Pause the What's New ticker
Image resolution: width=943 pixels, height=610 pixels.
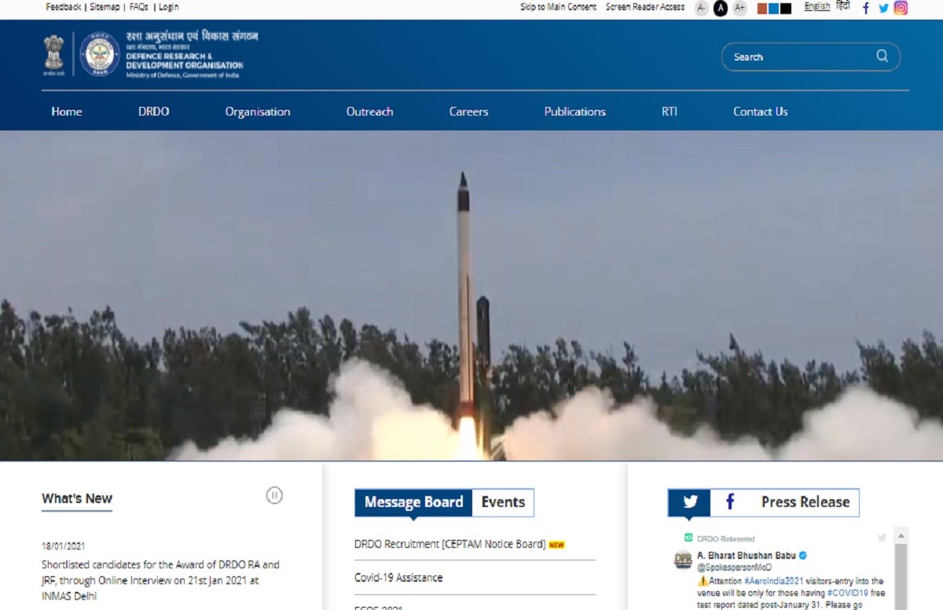point(274,495)
